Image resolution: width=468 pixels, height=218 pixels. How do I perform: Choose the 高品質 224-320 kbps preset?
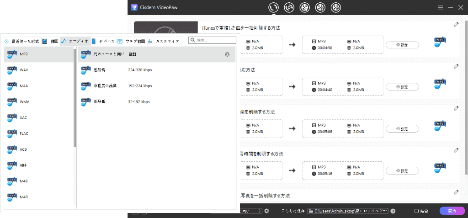coord(156,70)
